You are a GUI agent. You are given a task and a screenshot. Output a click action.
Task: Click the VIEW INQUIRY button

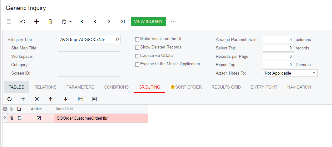click(148, 21)
